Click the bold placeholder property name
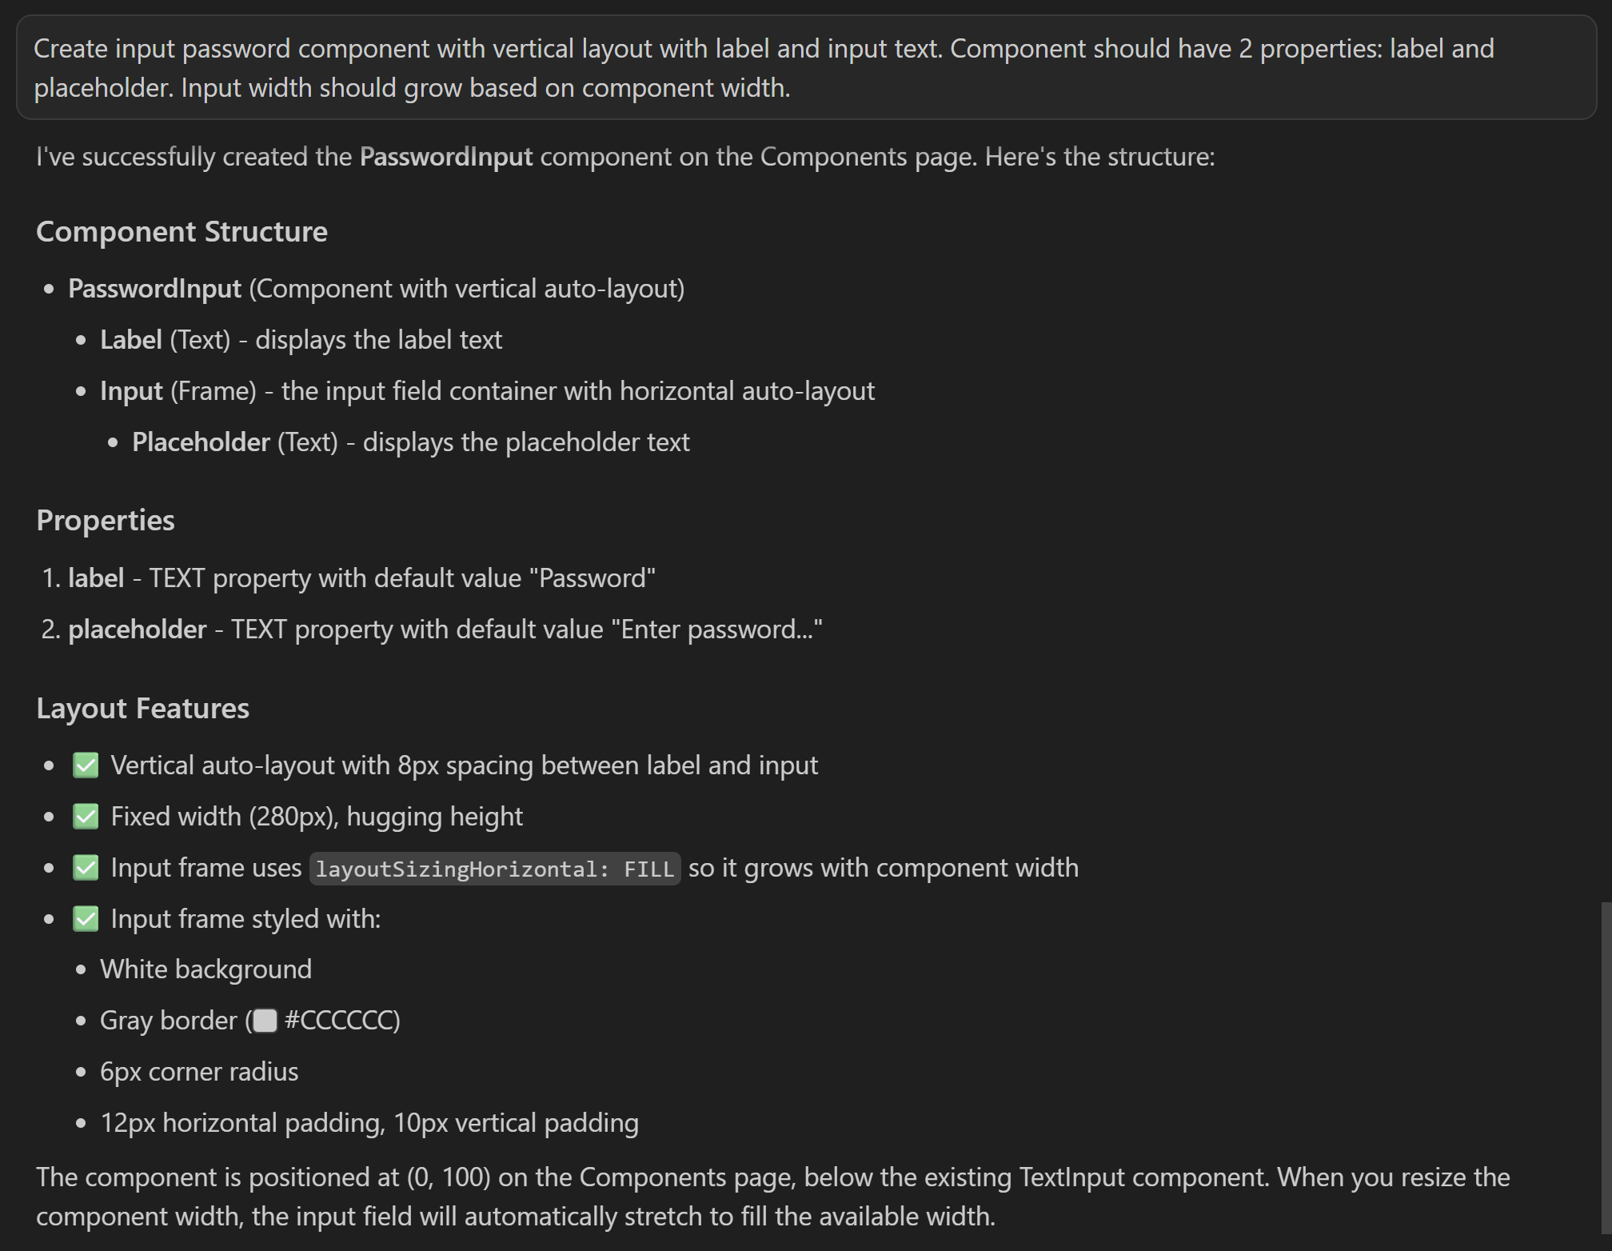The width and height of the screenshot is (1612, 1251). pos(137,629)
